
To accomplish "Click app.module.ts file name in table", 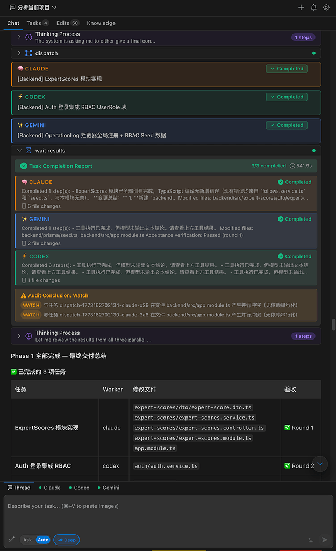I will click(x=155, y=448).
